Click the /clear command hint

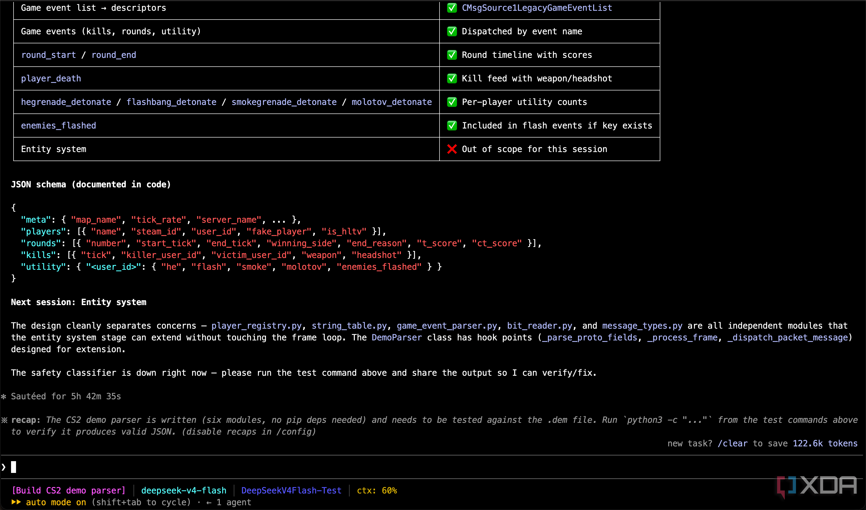tap(732, 444)
